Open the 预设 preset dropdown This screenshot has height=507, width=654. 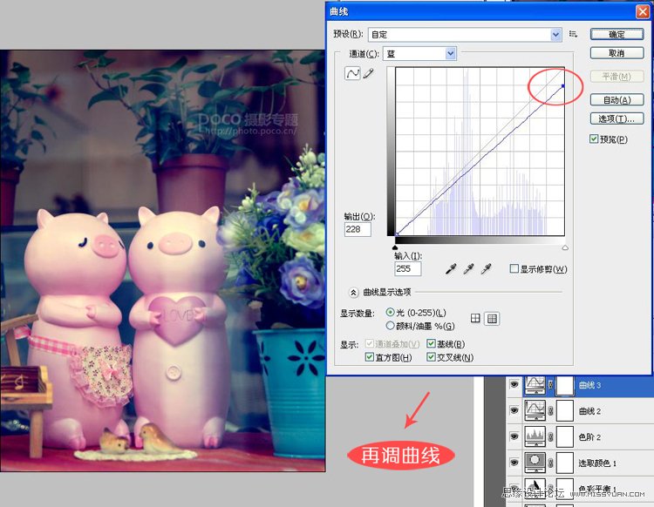[x=555, y=35]
